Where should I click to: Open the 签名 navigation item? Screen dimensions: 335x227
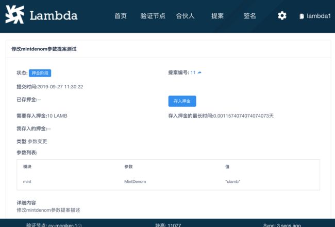(x=250, y=16)
